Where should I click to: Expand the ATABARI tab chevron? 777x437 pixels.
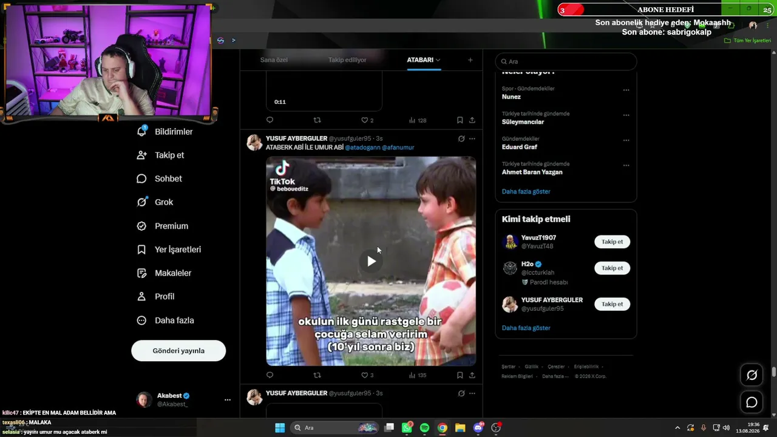pyautogui.click(x=438, y=60)
